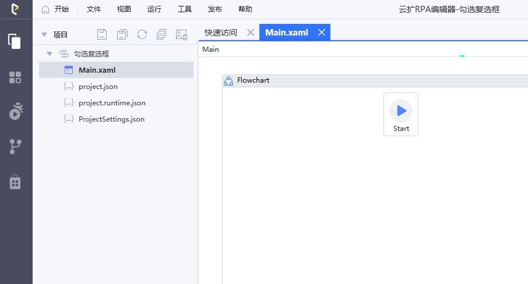Close the Main.xaml tab
Image resolution: width=528 pixels, height=284 pixels.
pos(321,33)
